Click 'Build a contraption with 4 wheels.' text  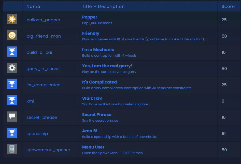click(110, 56)
